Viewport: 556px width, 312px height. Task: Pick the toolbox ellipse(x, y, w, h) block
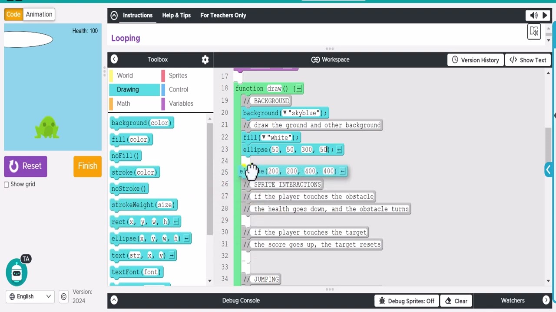click(150, 239)
